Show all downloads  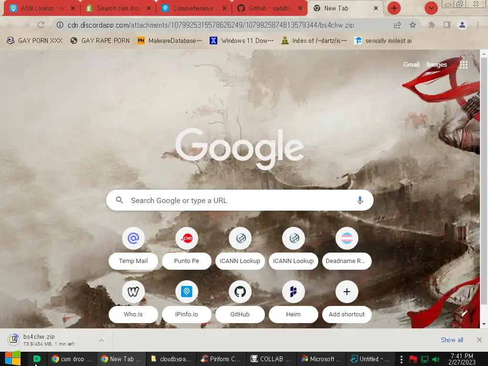pos(452,340)
